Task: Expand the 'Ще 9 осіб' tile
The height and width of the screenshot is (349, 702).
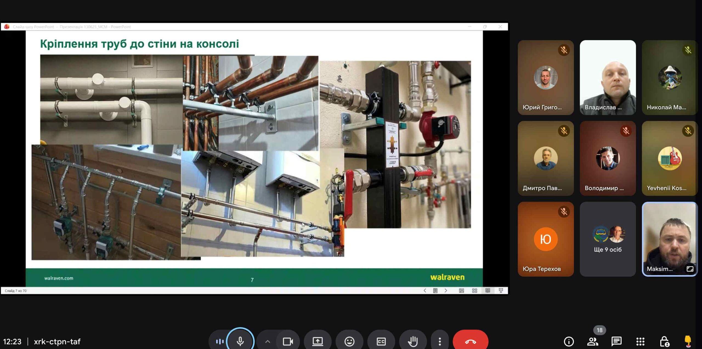Action: [607, 239]
